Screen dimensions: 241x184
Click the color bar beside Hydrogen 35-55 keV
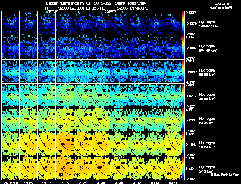click(x=183, y=96)
